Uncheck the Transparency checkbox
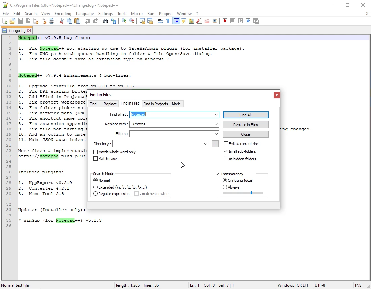 [218, 174]
